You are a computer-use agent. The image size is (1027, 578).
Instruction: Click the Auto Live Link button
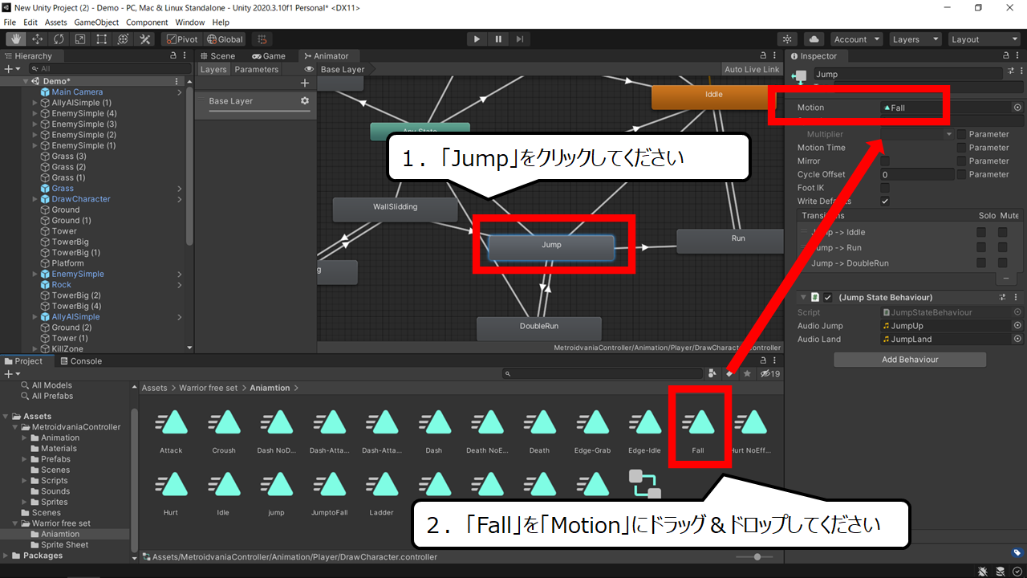[x=752, y=70]
